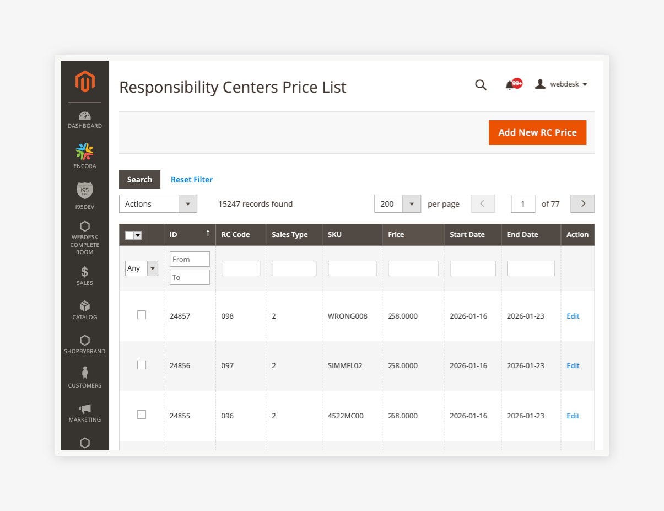Open the per page 200 dropdown arrow

click(x=412, y=203)
